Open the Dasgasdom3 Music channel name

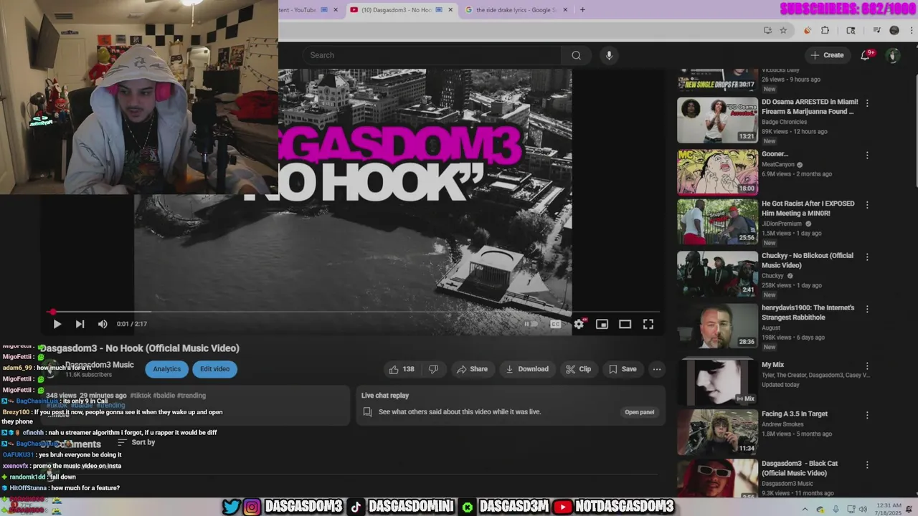coord(100,365)
